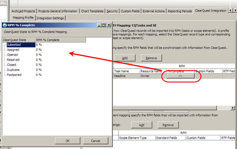Click the upper table's Custom Fields column header

pos(208,71)
